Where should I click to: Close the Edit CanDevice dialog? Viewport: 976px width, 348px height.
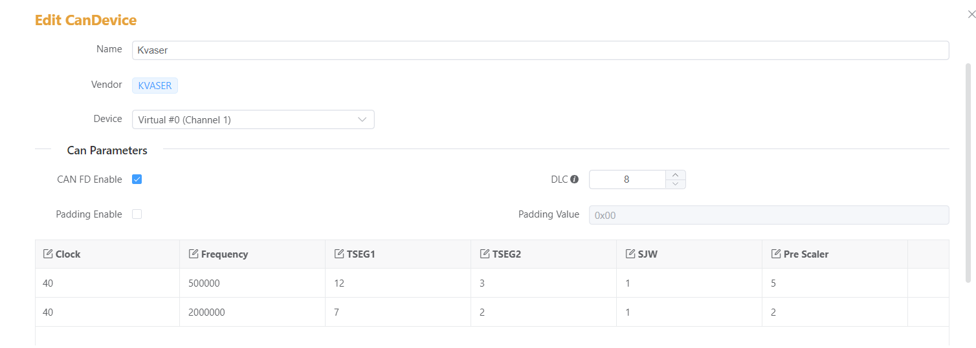tap(971, 14)
